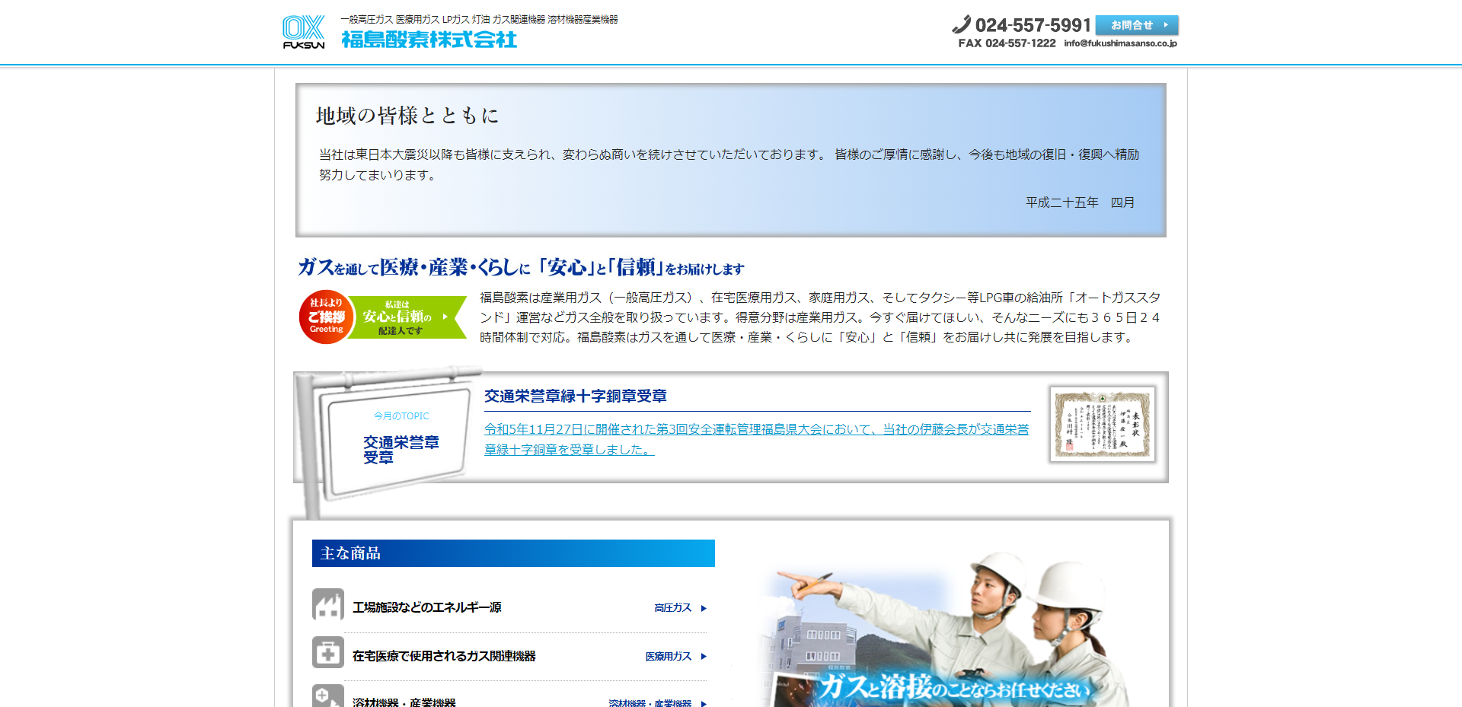The width and height of the screenshot is (1462, 707).
Task: Open the 高圧ガス product link
Action: (x=673, y=608)
